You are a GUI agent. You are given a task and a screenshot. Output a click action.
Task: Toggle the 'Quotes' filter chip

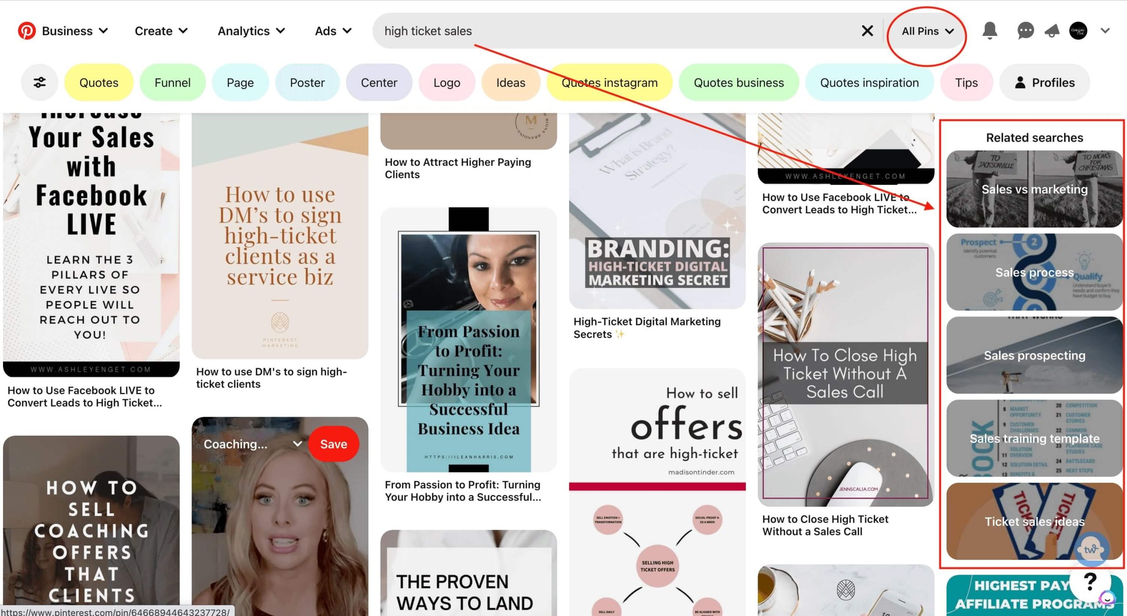coord(99,82)
